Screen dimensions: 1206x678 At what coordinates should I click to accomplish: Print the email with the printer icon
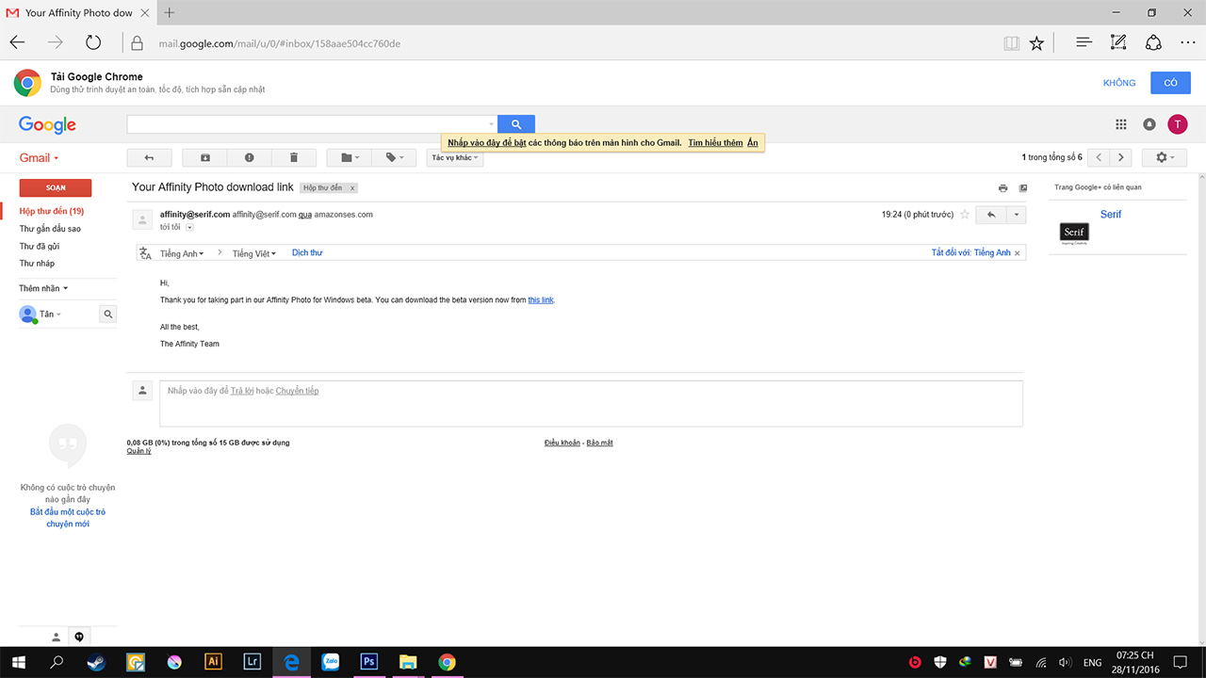1003,188
